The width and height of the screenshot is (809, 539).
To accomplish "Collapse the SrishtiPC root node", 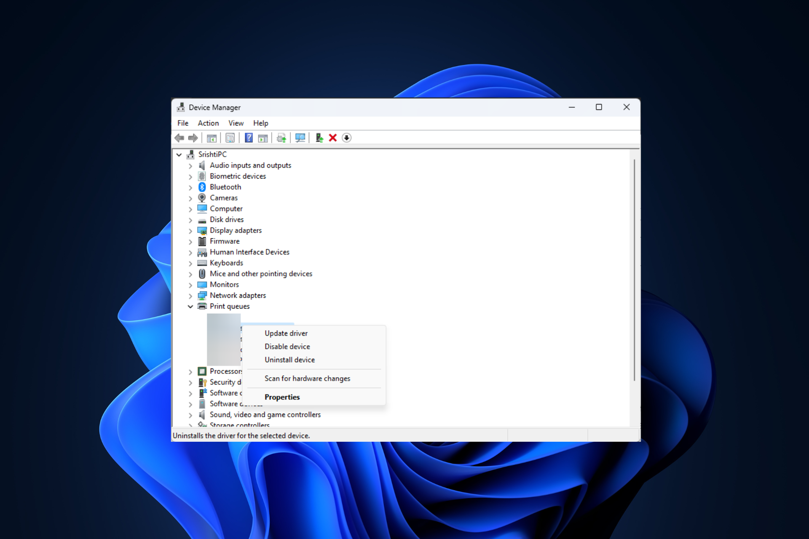I will pyautogui.click(x=179, y=155).
